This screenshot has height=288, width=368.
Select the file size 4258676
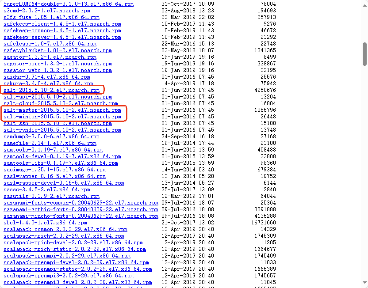coord(265,90)
